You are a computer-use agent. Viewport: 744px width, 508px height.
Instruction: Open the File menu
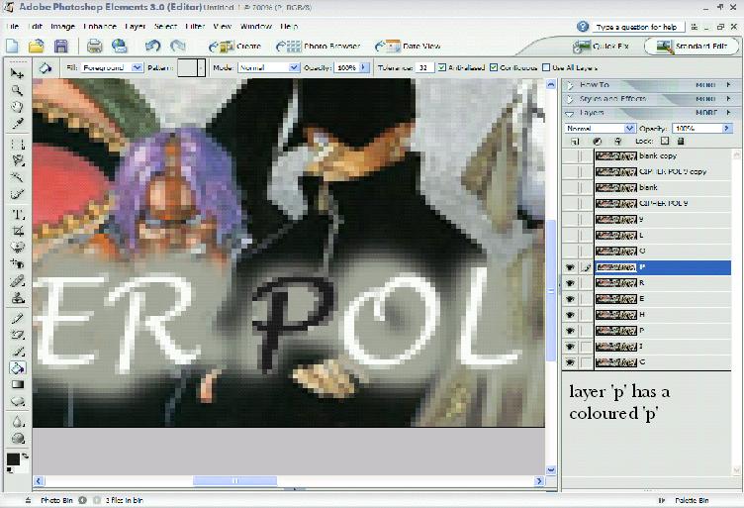[12, 27]
